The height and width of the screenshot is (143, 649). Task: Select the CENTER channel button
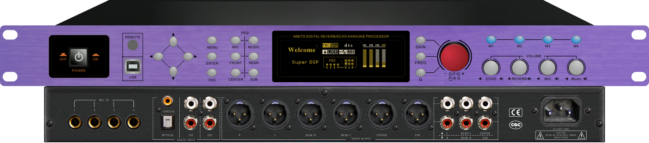click(235, 73)
